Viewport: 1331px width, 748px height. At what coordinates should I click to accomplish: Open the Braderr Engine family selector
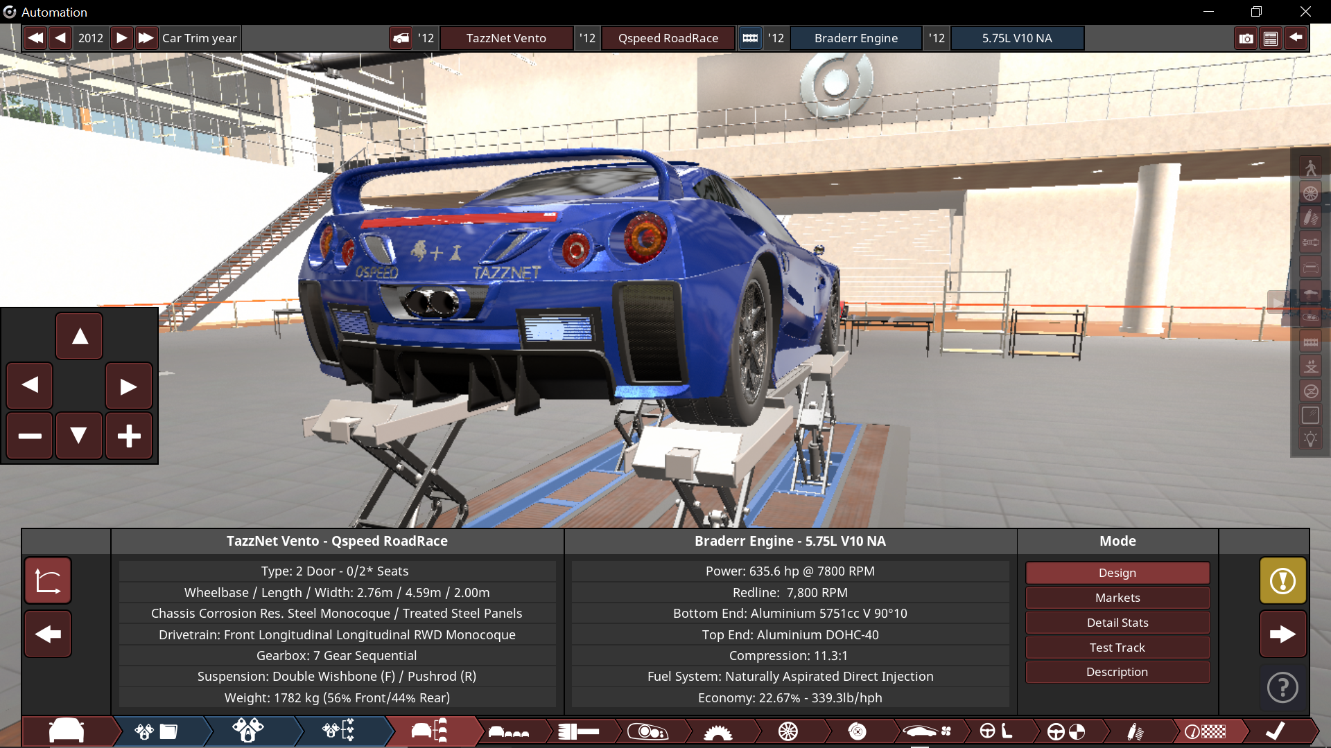[x=856, y=38]
